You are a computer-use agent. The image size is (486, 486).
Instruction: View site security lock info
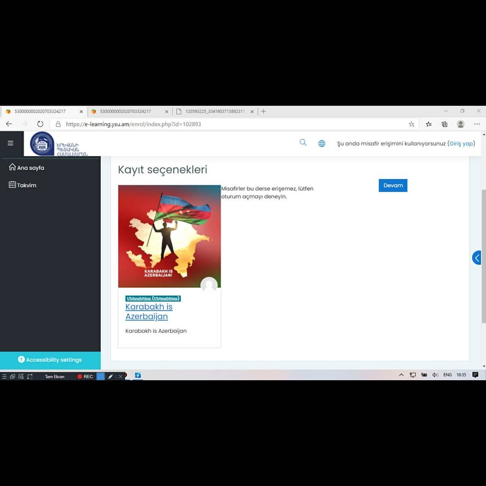coord(58,124)
